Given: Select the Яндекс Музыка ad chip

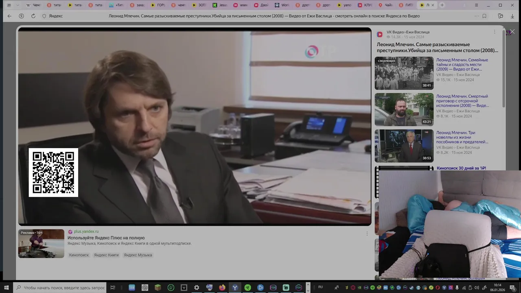Looking at the screenshot, I should point(138,255).
